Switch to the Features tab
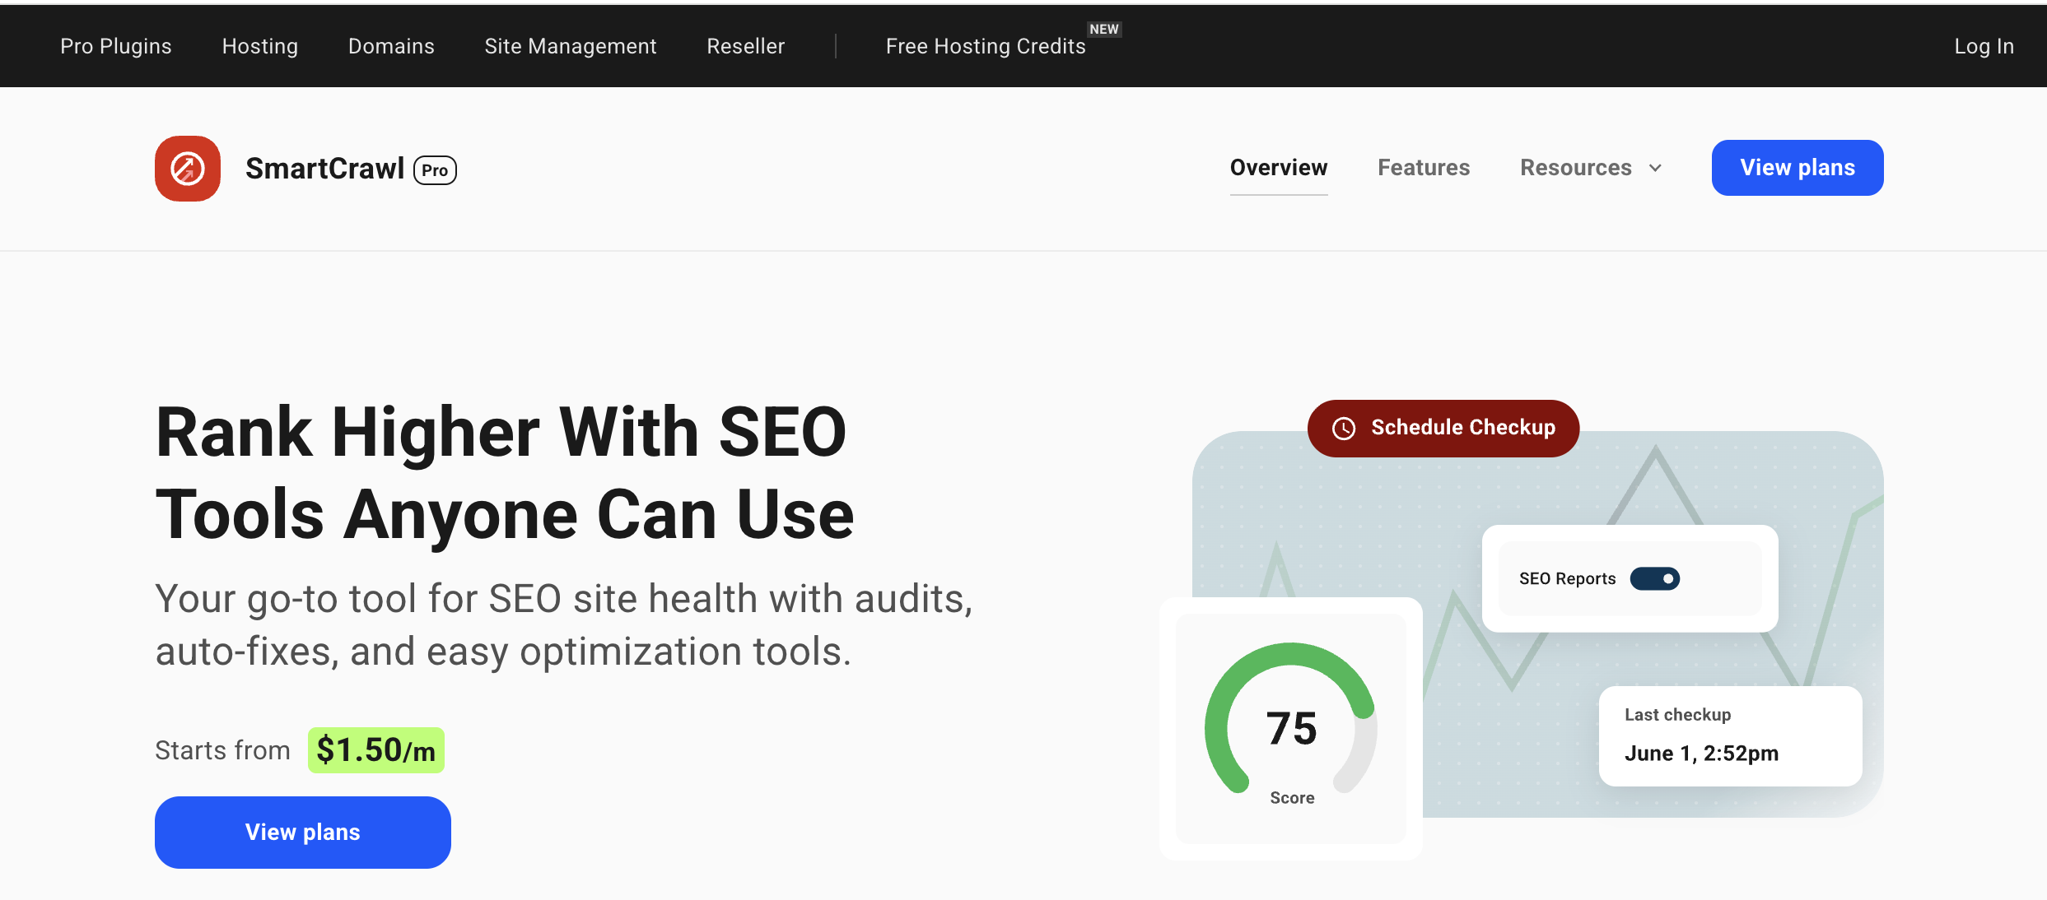Viewport: 2047px width, 900px height. (x=1423, y=168)
